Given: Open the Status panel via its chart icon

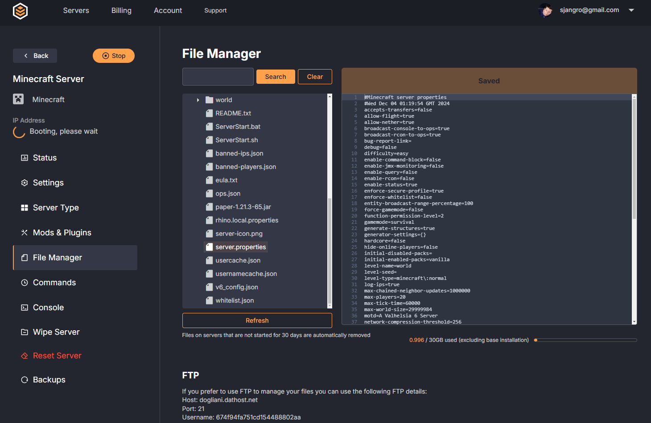Looking at the screenshot, I should point(24,157).
